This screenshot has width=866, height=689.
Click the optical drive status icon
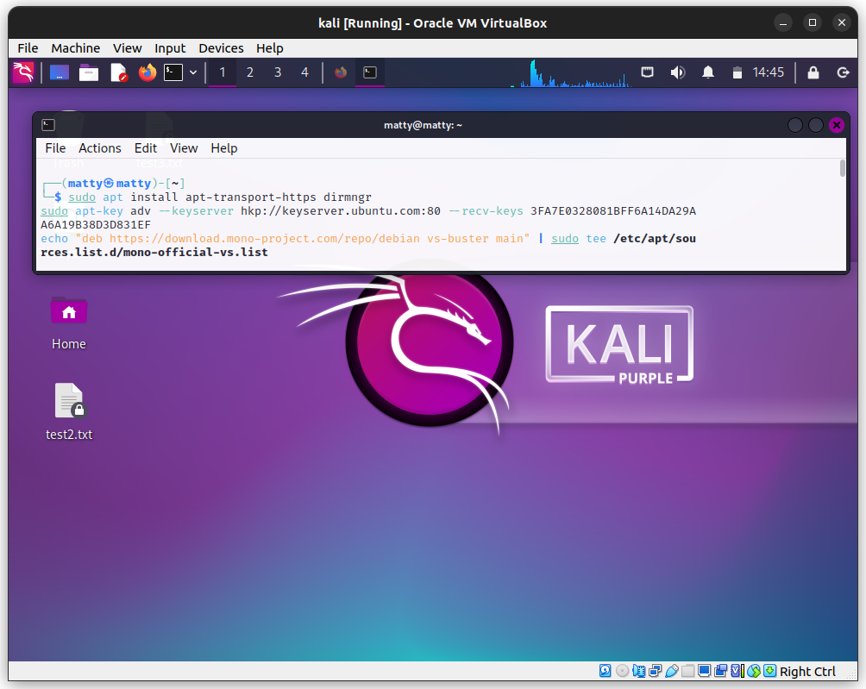(623, 671)
